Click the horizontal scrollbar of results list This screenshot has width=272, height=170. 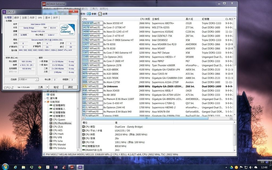point(147,118)
